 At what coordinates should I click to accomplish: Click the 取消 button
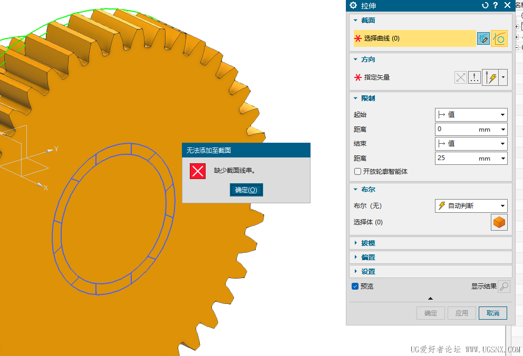click(493, 313)
